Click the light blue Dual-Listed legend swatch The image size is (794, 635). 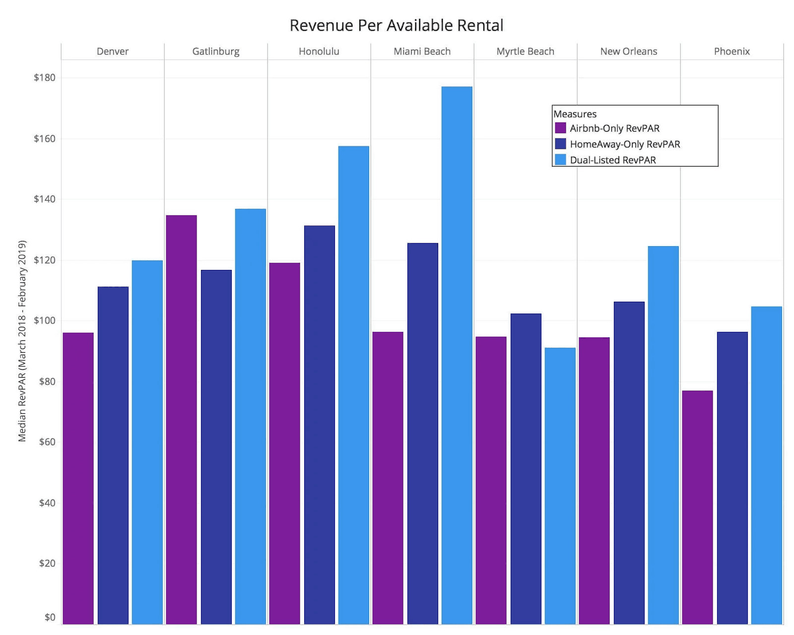(560, 160)
